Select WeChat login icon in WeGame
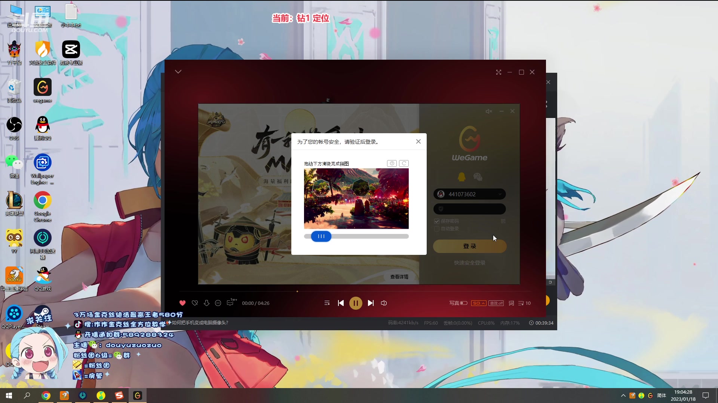 478,176
